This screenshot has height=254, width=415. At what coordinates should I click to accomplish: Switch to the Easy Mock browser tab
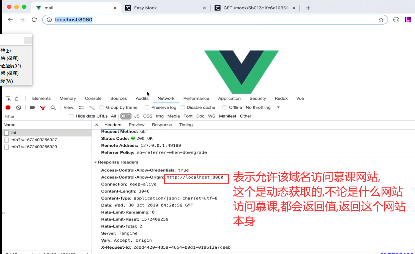tap(166, 8)
